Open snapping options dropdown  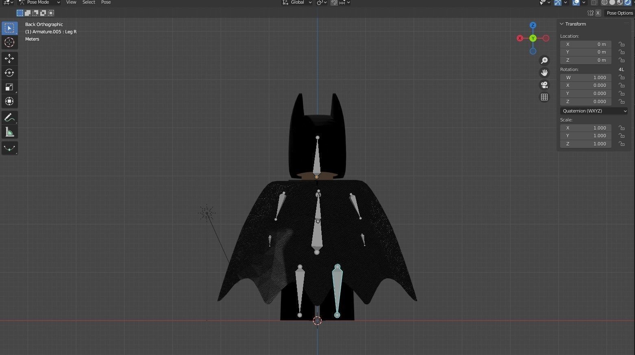[344, 2]
